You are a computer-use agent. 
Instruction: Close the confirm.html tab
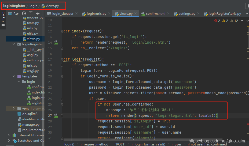tap(168, 14)
